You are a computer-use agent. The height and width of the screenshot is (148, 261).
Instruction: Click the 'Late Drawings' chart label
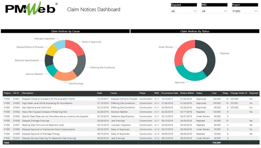(76, 84)
